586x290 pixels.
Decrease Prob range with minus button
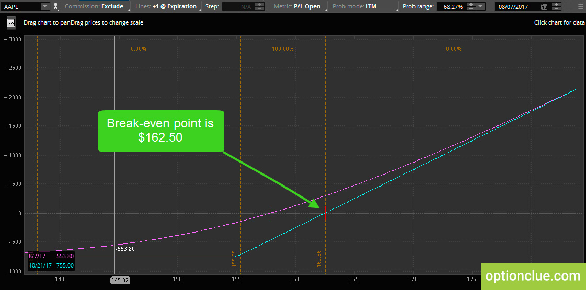tap(472, 8)
